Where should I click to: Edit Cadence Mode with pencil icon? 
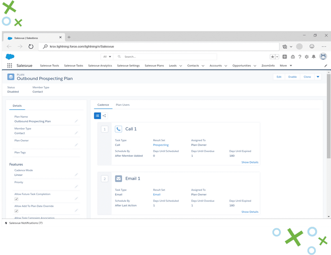(x=76, y=175)
